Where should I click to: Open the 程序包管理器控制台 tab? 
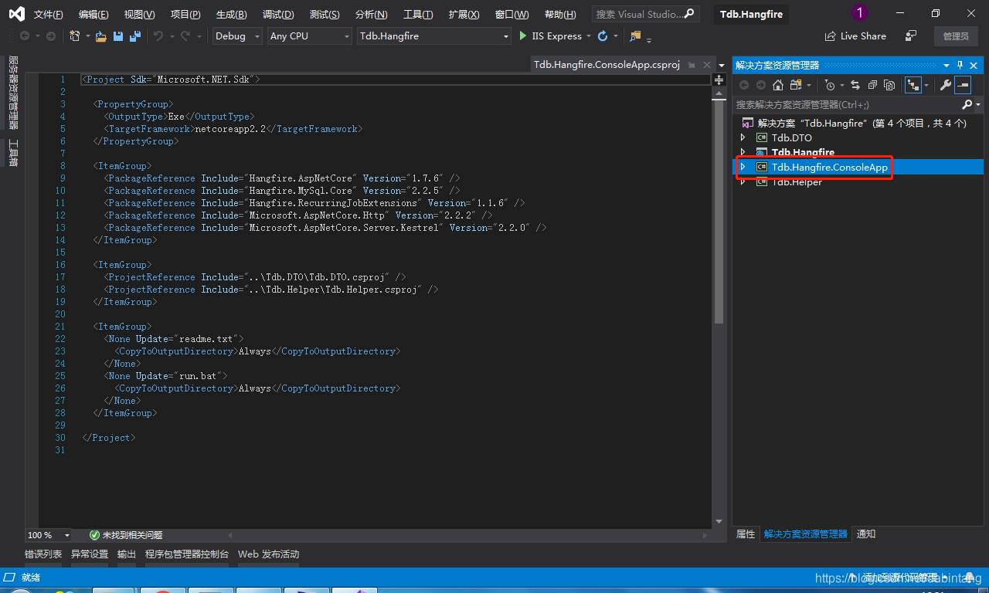tap(187, 554)
